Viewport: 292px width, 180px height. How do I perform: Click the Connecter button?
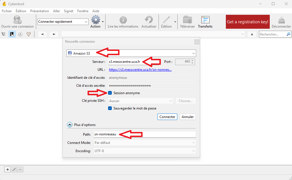[x=167, y=117]
